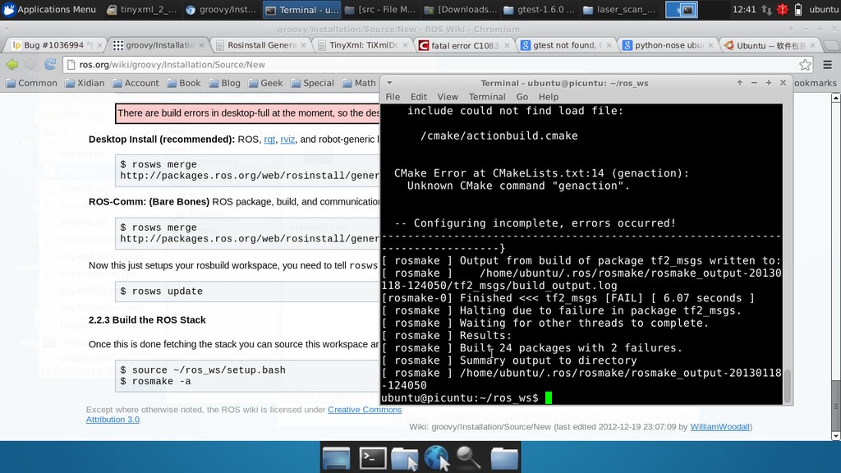
Task: Follow the rviz link
Action: (287, 140)
